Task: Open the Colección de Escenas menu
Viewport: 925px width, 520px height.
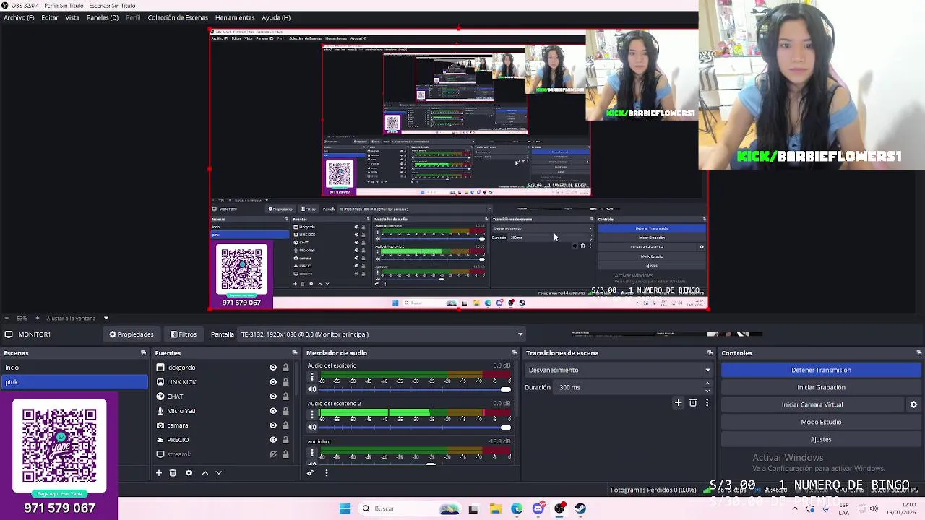Action: pyautogui.click(x=178, y=17)
